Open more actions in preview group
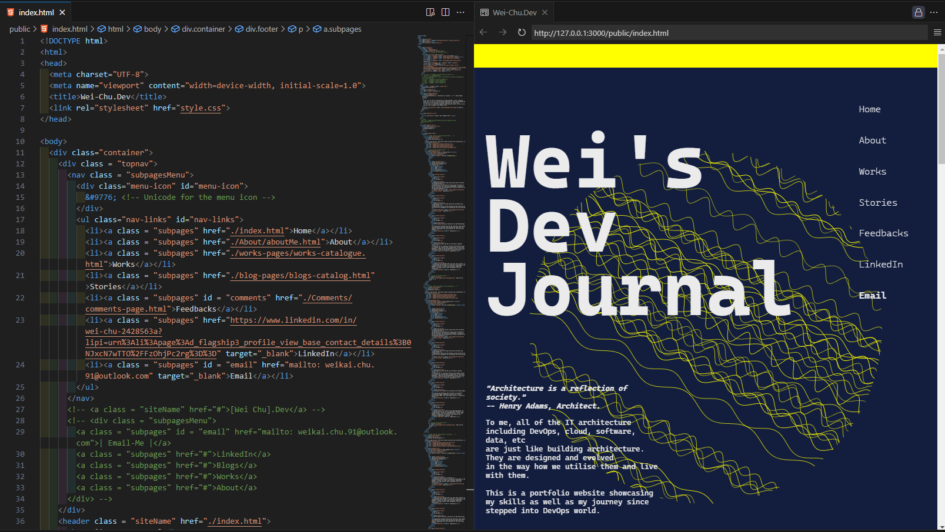 coord(934,12)
